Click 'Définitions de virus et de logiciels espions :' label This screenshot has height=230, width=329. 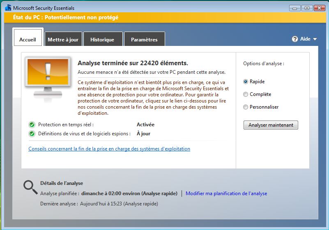tap(84, 134)
